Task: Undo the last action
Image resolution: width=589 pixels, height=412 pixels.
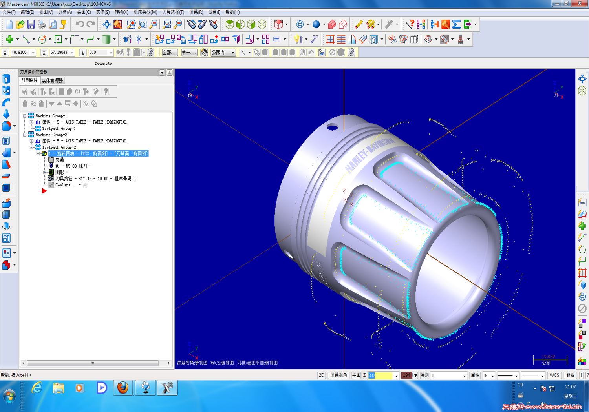Action: [x=80, y=24]
